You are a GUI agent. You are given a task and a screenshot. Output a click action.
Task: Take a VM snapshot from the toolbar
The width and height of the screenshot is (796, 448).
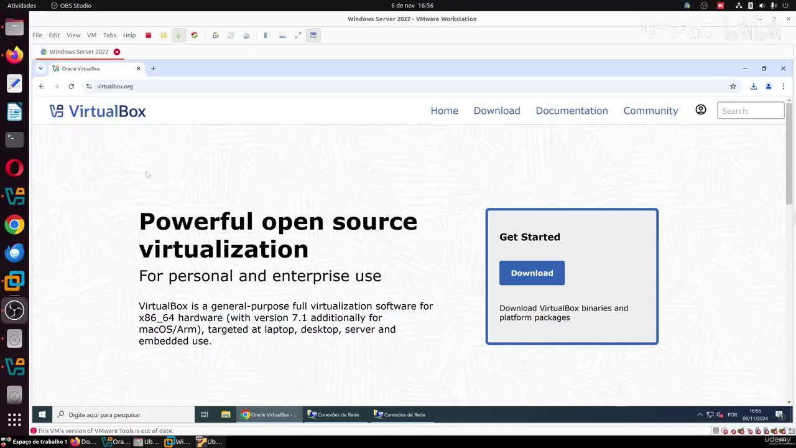[x=215, y=35]
